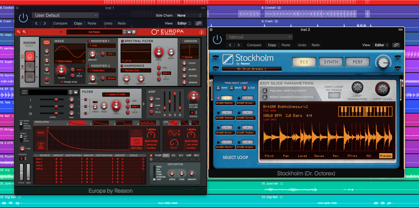The image size is (419, 208).
Task: Browse for a user wave folder
Action: tap(76, 92)
